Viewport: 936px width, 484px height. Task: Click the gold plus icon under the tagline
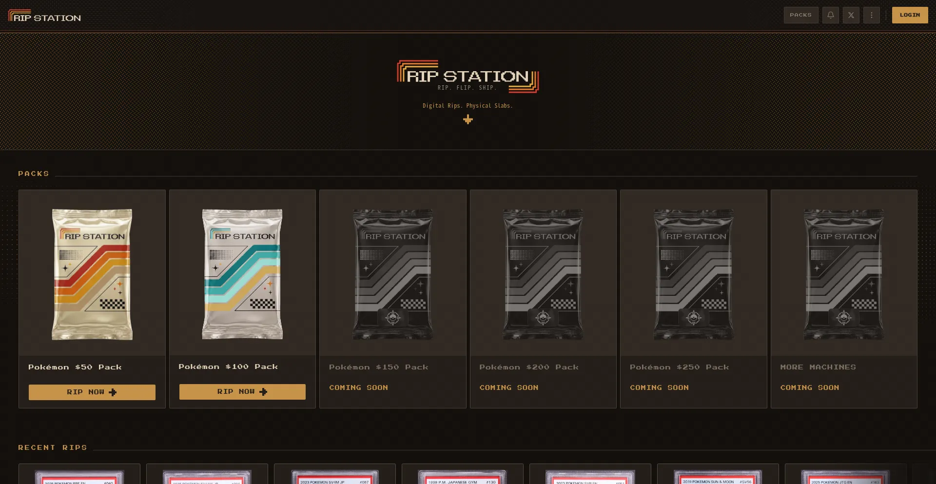468,119
